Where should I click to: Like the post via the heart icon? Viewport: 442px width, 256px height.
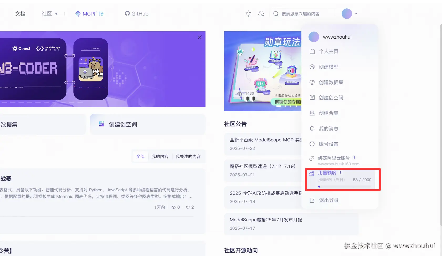coord(188,207)
